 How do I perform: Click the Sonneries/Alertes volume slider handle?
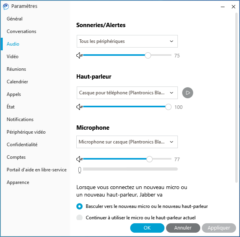coord(148,55)
